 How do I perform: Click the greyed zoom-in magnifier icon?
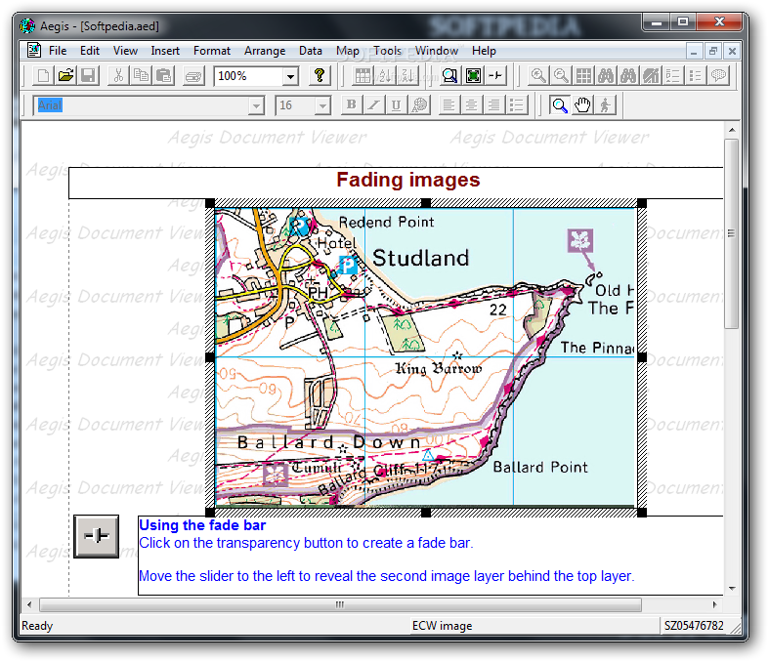538,76
